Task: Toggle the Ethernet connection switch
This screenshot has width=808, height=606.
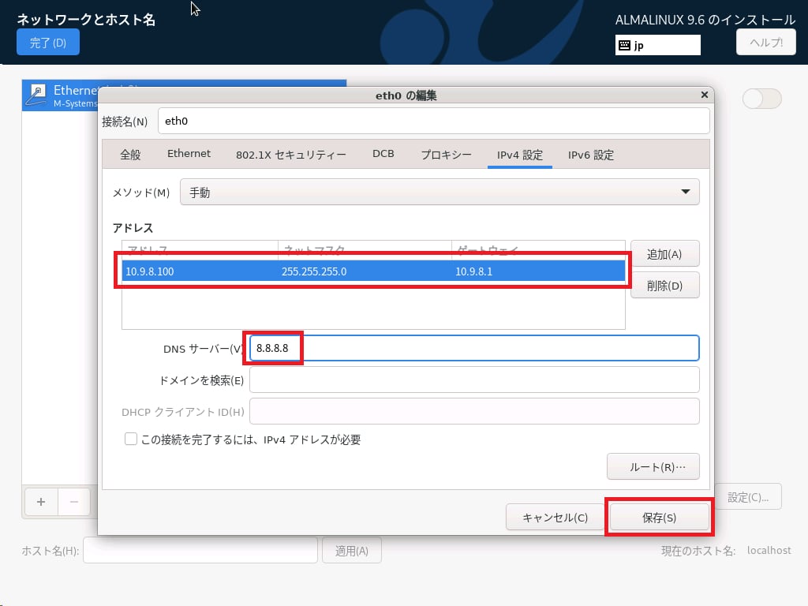Action: (x=762, y=99)
